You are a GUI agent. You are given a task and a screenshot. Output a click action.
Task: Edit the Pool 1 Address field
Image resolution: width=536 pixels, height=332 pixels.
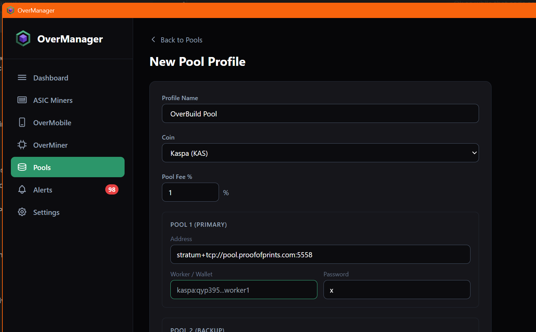click(320, 254)
